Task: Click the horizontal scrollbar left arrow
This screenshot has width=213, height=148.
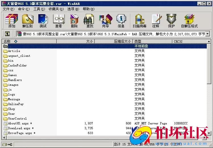Action: 4,137
